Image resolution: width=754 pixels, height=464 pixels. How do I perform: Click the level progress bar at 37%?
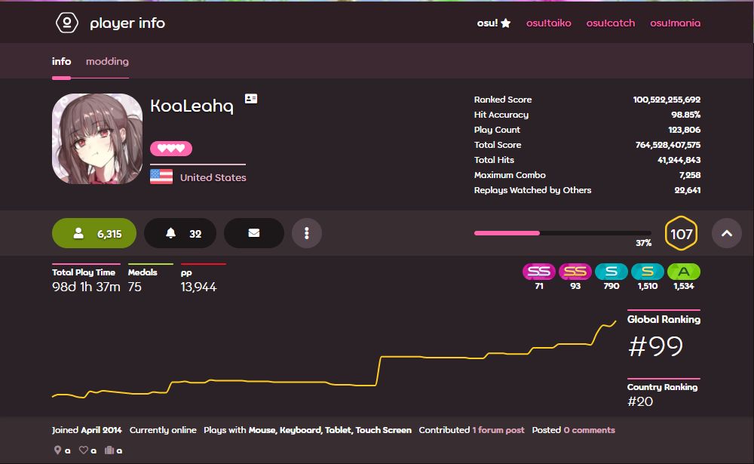tap(562, 233)
